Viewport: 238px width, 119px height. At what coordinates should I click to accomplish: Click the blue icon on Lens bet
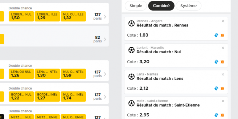pos(216,88)
